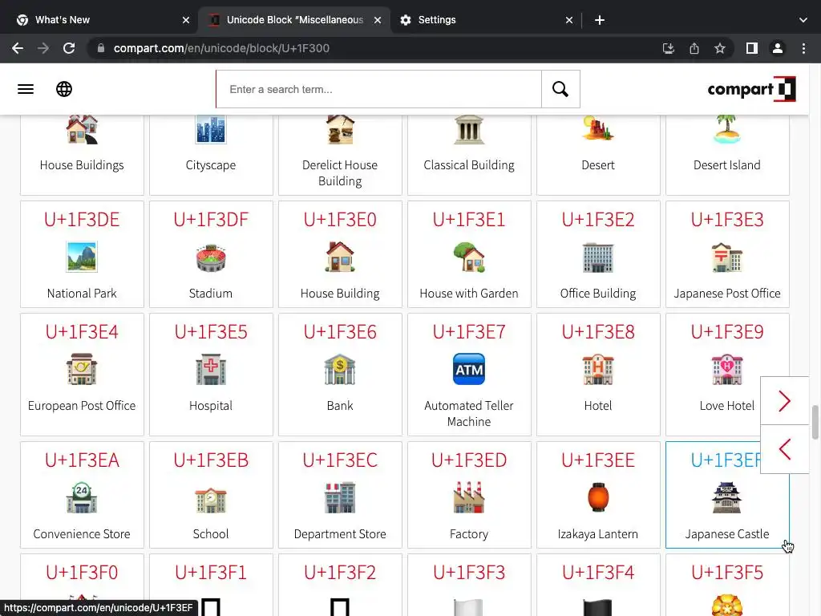This screenshot has height=616, width=821.
Task: Click the Love Hotel emoji image
Action: click(727, 369)
